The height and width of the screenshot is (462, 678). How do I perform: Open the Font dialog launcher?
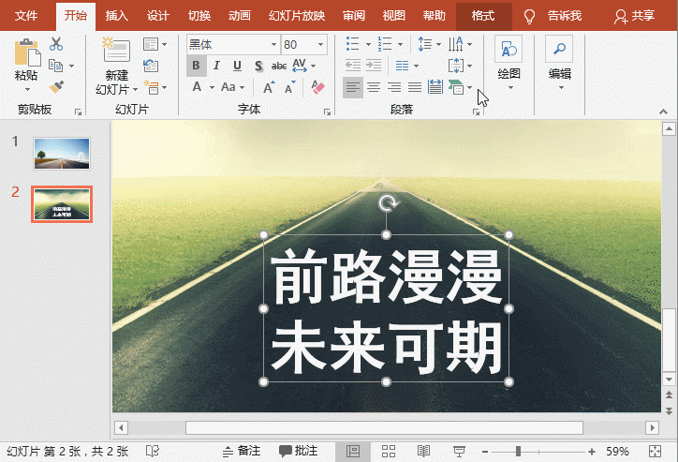(x=327, y=112)
